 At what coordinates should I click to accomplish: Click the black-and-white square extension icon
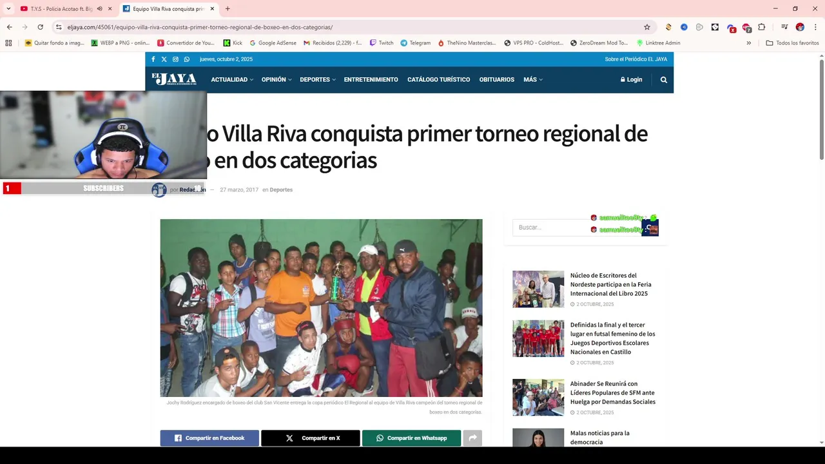click(715, 27)
